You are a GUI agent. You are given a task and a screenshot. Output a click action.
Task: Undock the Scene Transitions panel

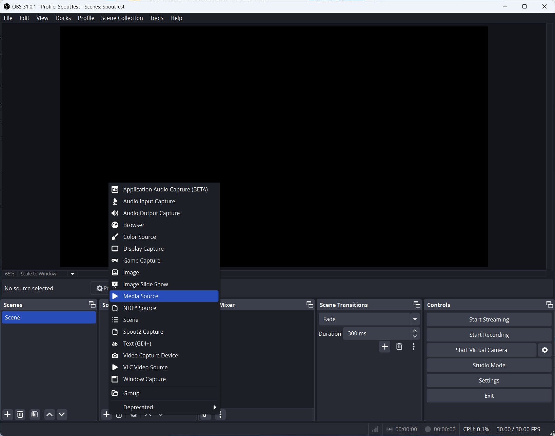(x=417, y=305)
